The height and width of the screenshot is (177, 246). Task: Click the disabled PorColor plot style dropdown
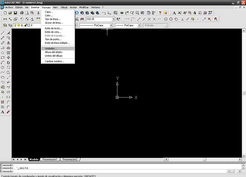point(155,25)
